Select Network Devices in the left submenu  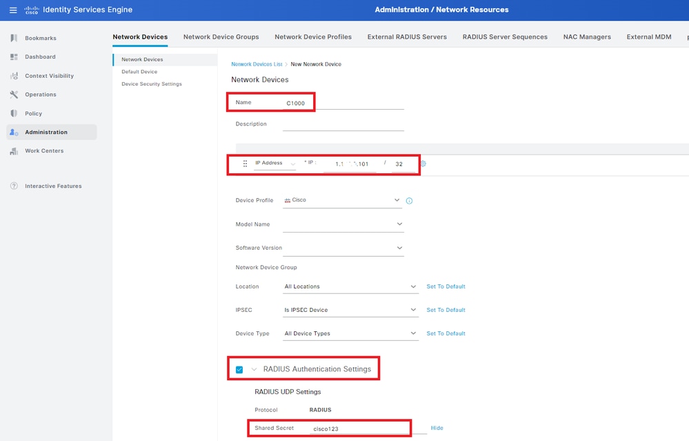click(x=165, y=59)
